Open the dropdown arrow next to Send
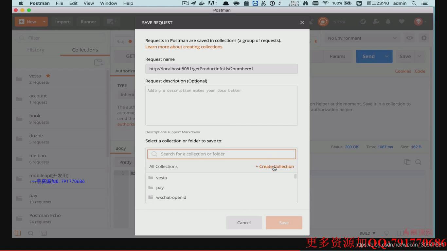 [387, 56]
